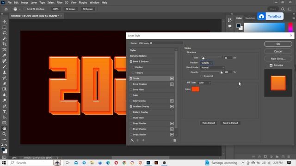296x166 pixels.
Task: Select the Horizontal Type tool
Action: coord(4,112)
